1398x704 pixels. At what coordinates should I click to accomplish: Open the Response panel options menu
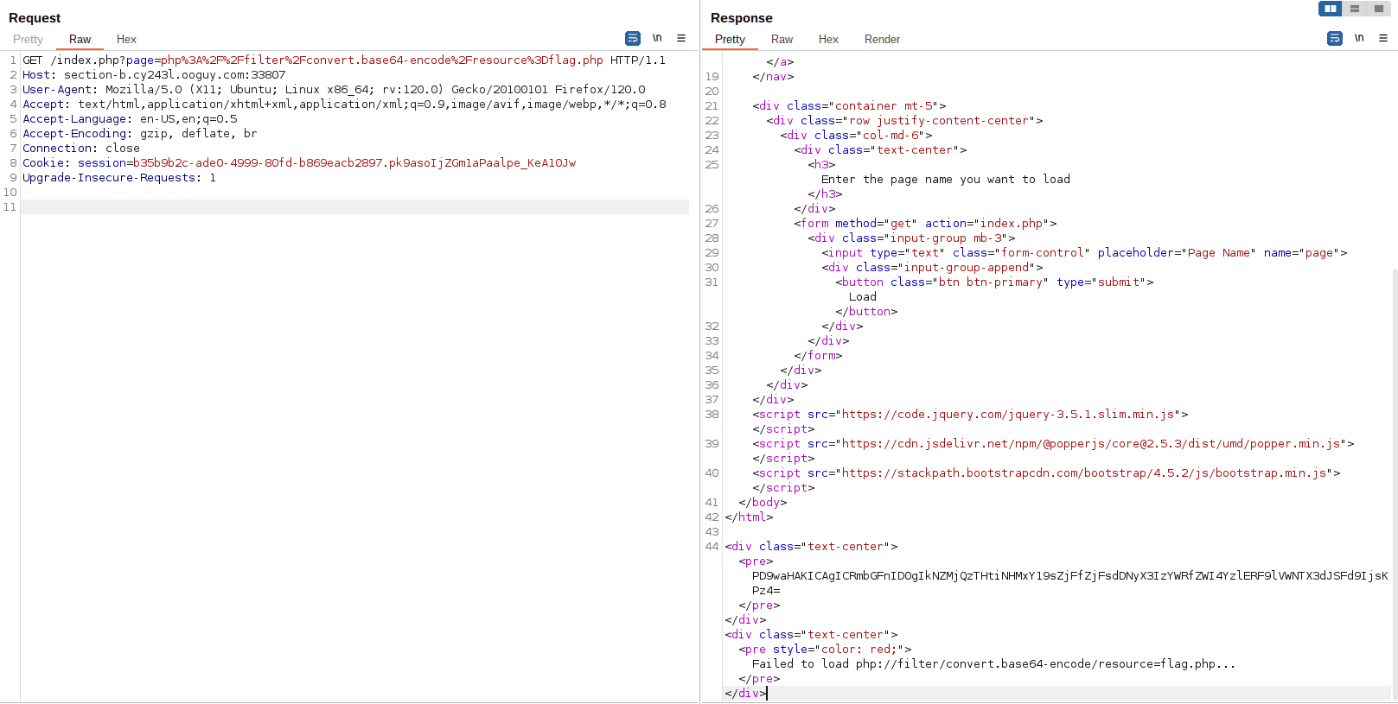[1383, 38]
